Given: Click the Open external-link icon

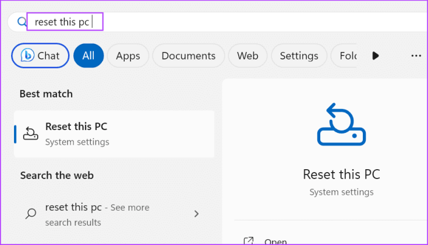Looking at the screenshot, I should [x=249, y=241].
